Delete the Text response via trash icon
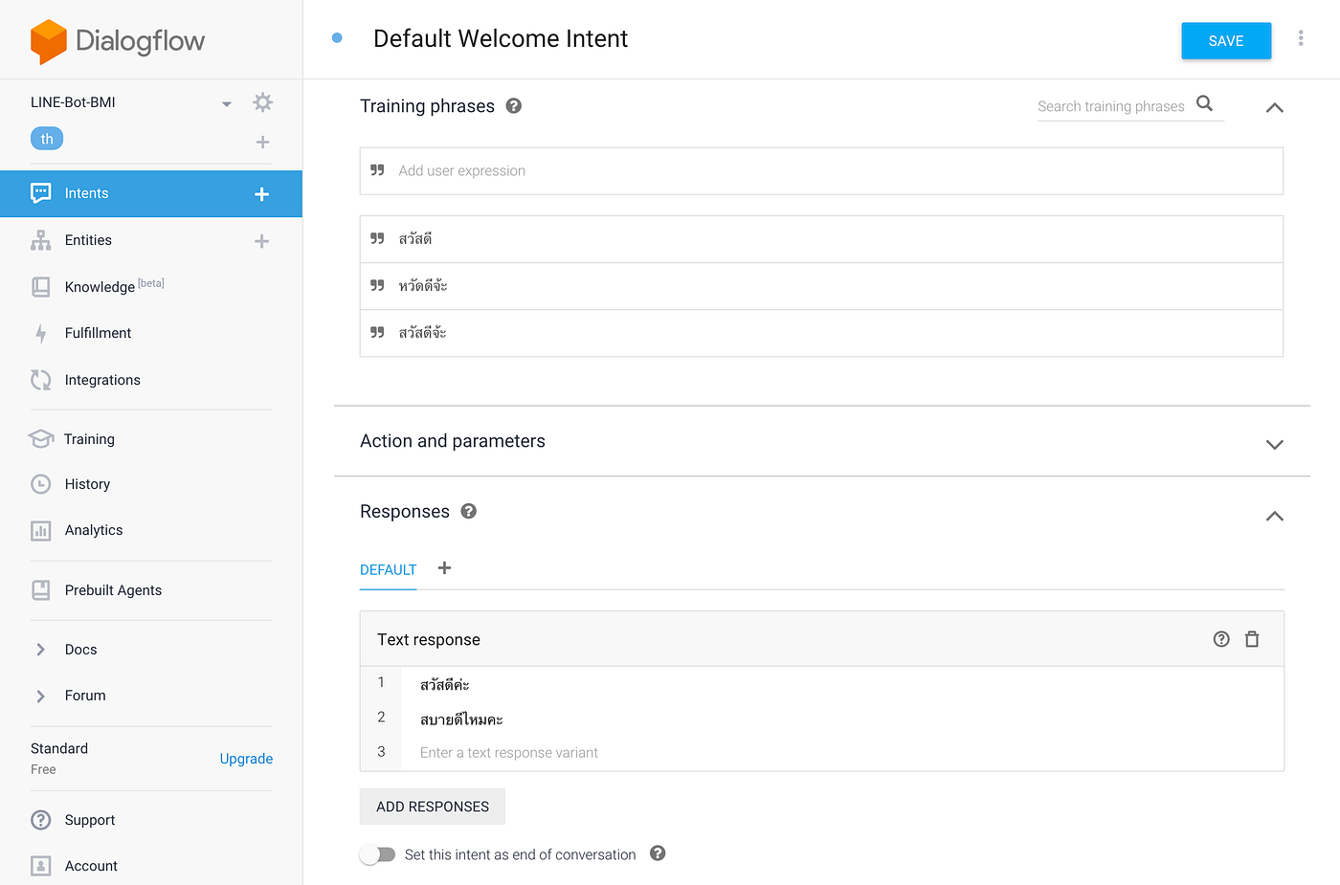Screen dimensions: 1340x885 (1252, 638)
